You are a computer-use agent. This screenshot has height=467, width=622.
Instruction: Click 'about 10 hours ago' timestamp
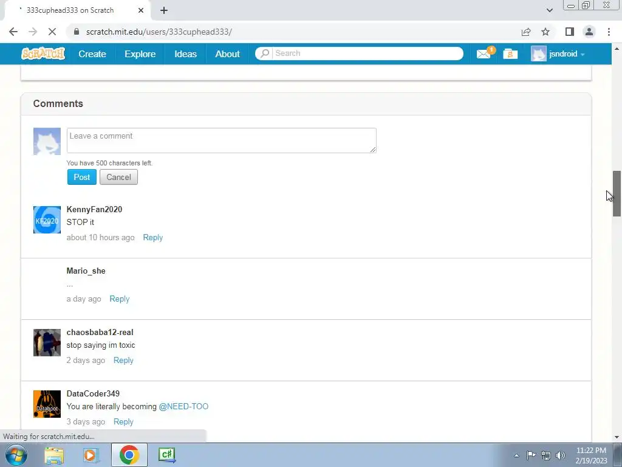101,238
